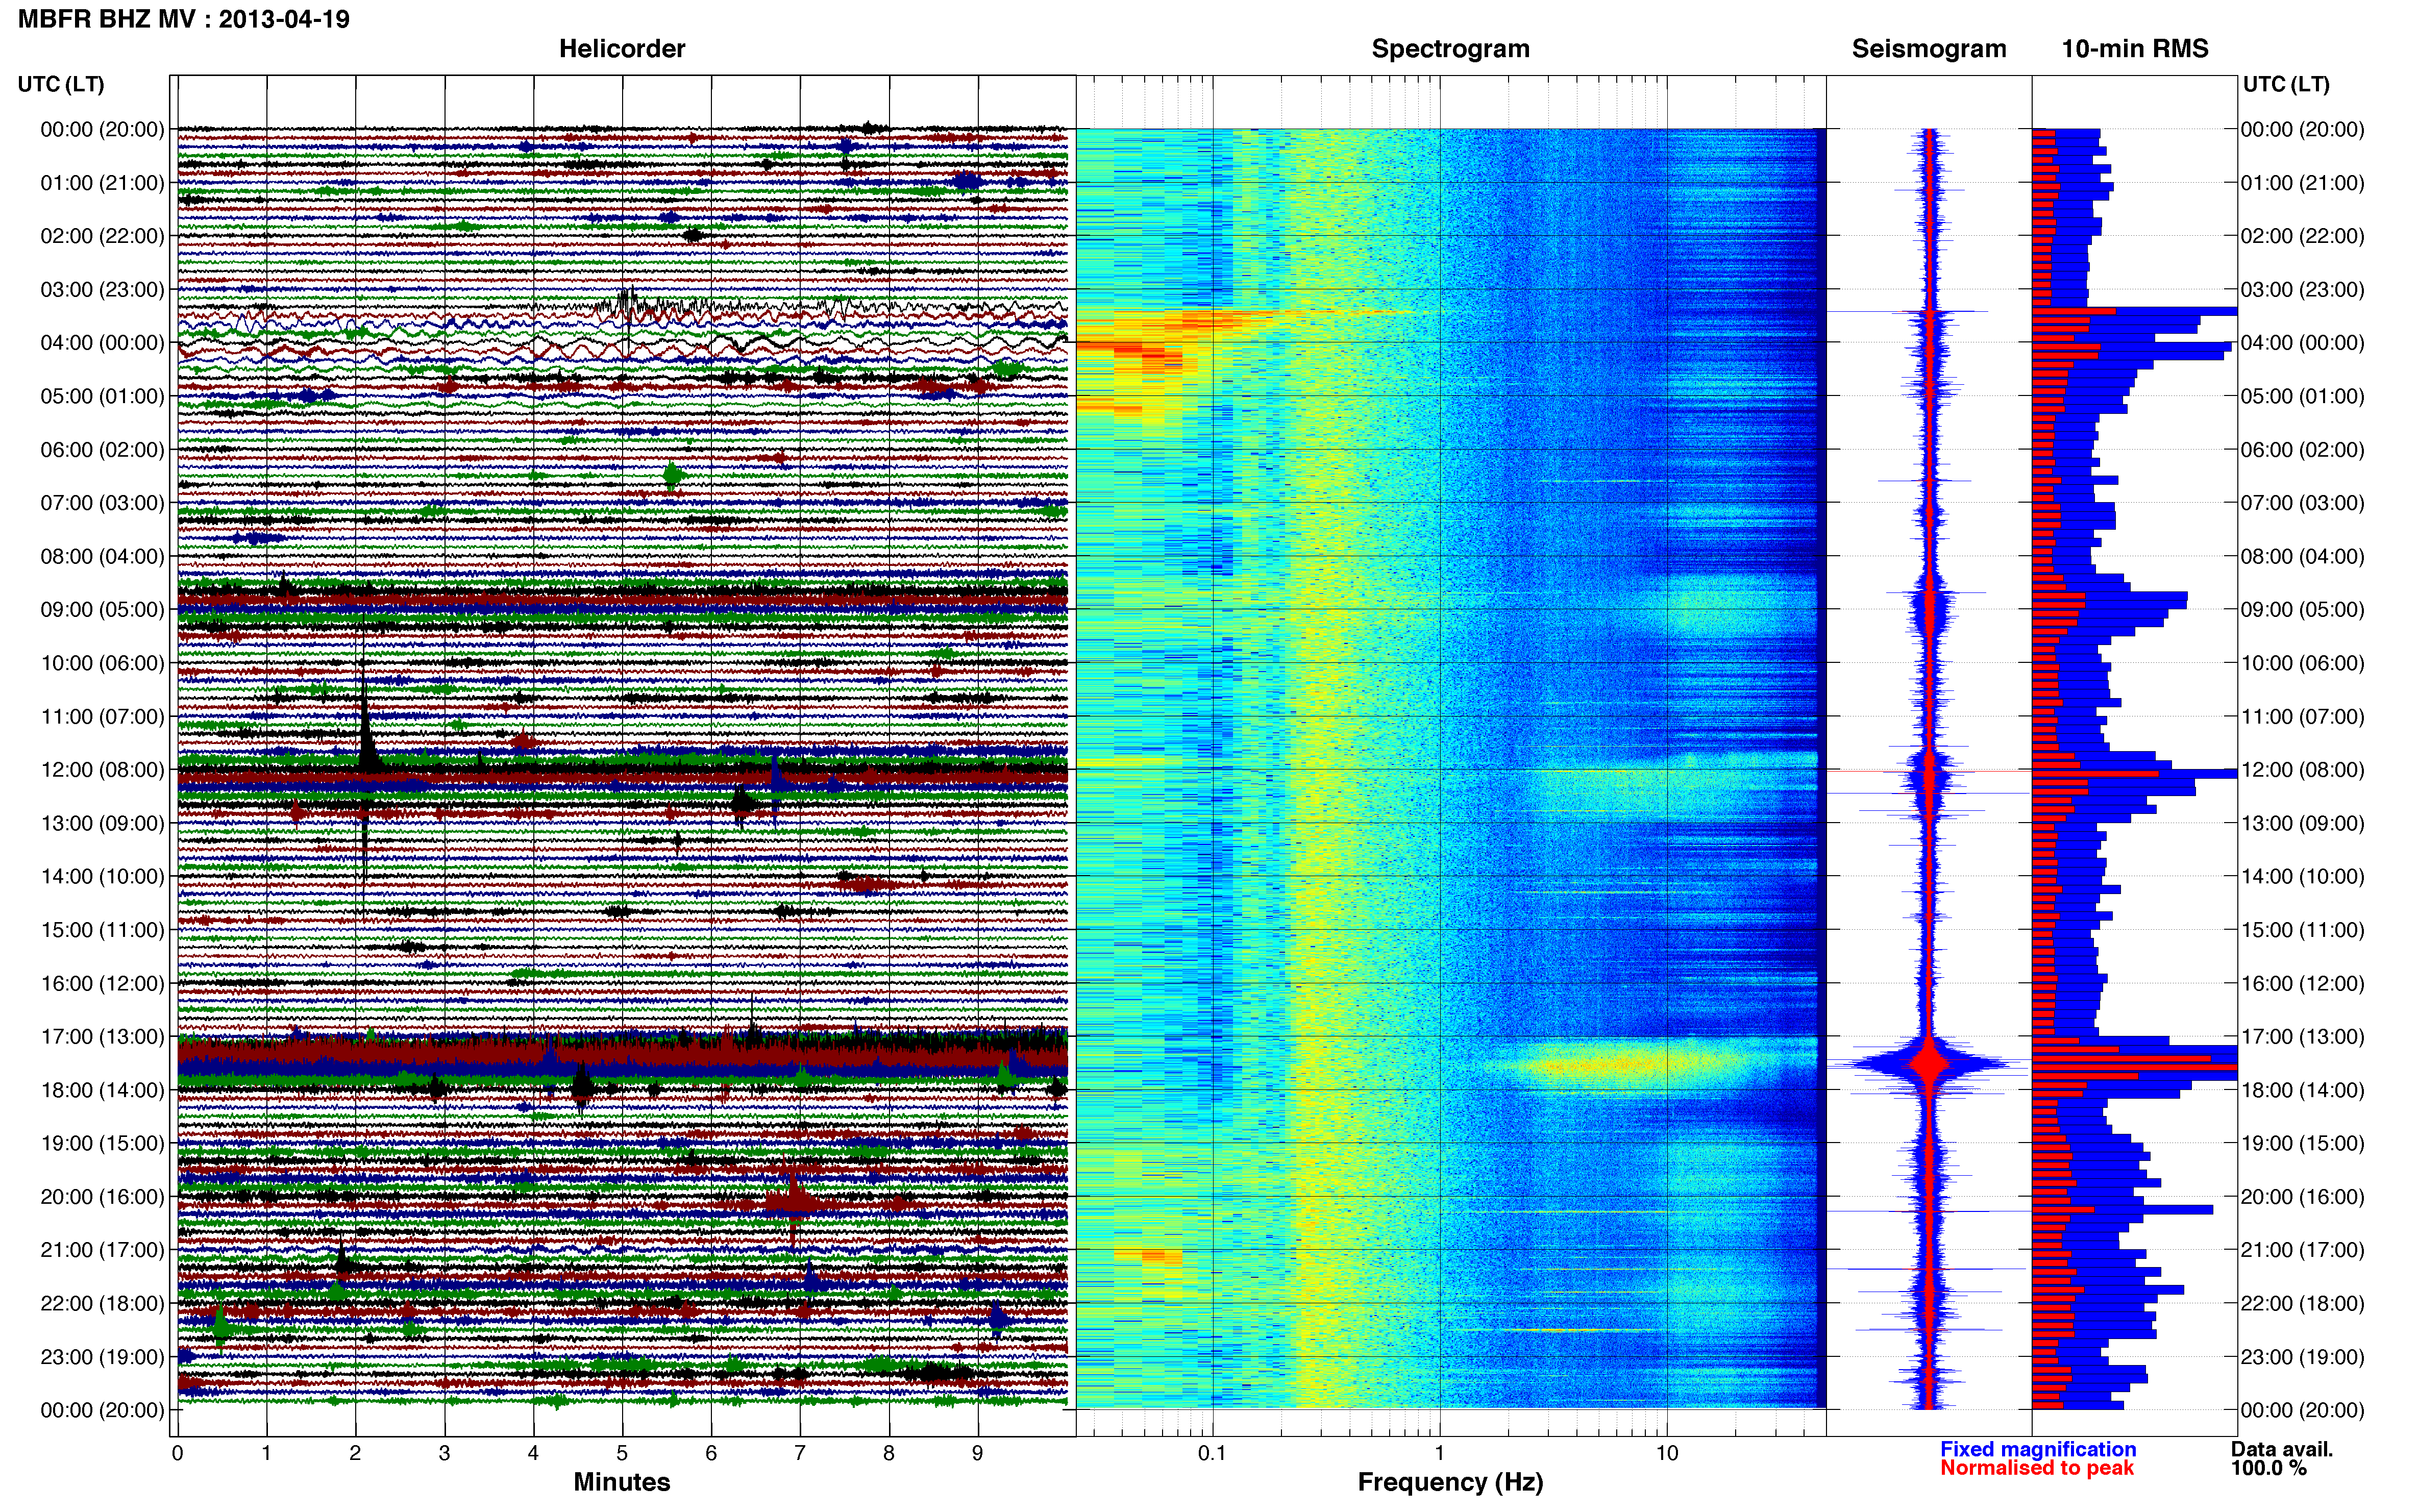This screenshot has height=1512, width=2419.
Task: Click the title 'MBFR BHZ MV : 2013-04-19'
Action: click(x=184, y=19)
